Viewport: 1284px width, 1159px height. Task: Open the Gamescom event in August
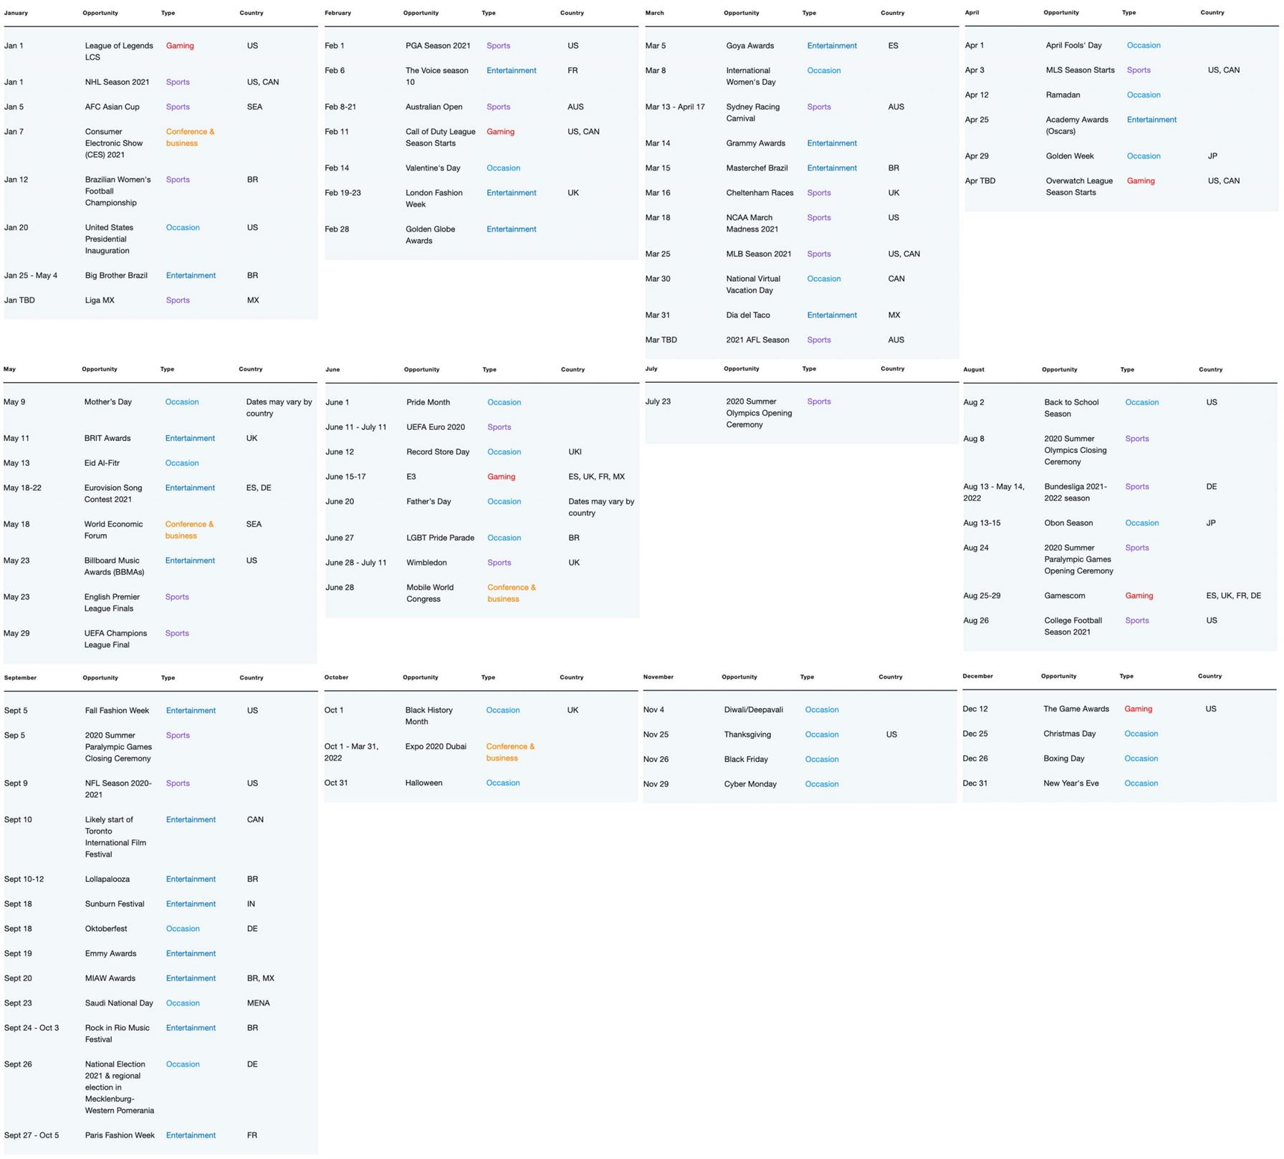(1064, 596)
